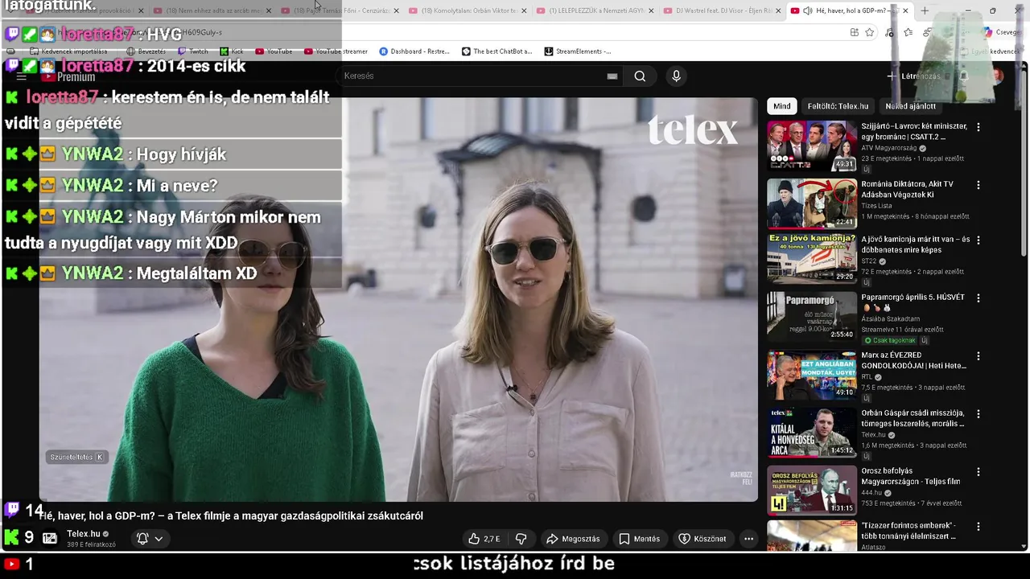Click the Megosztás share button
This screenshot has height=579, width=1030.
(x=573, y=539)
